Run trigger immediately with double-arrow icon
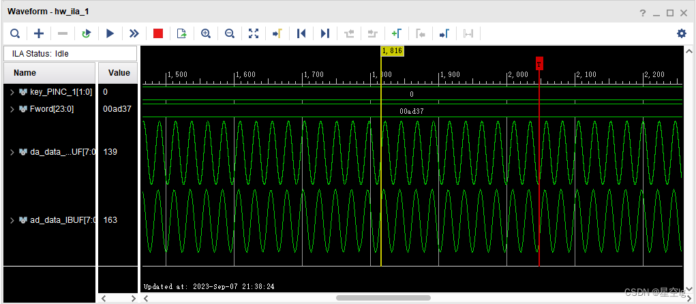The image size is (696, 304). click(x=134, y=33)
